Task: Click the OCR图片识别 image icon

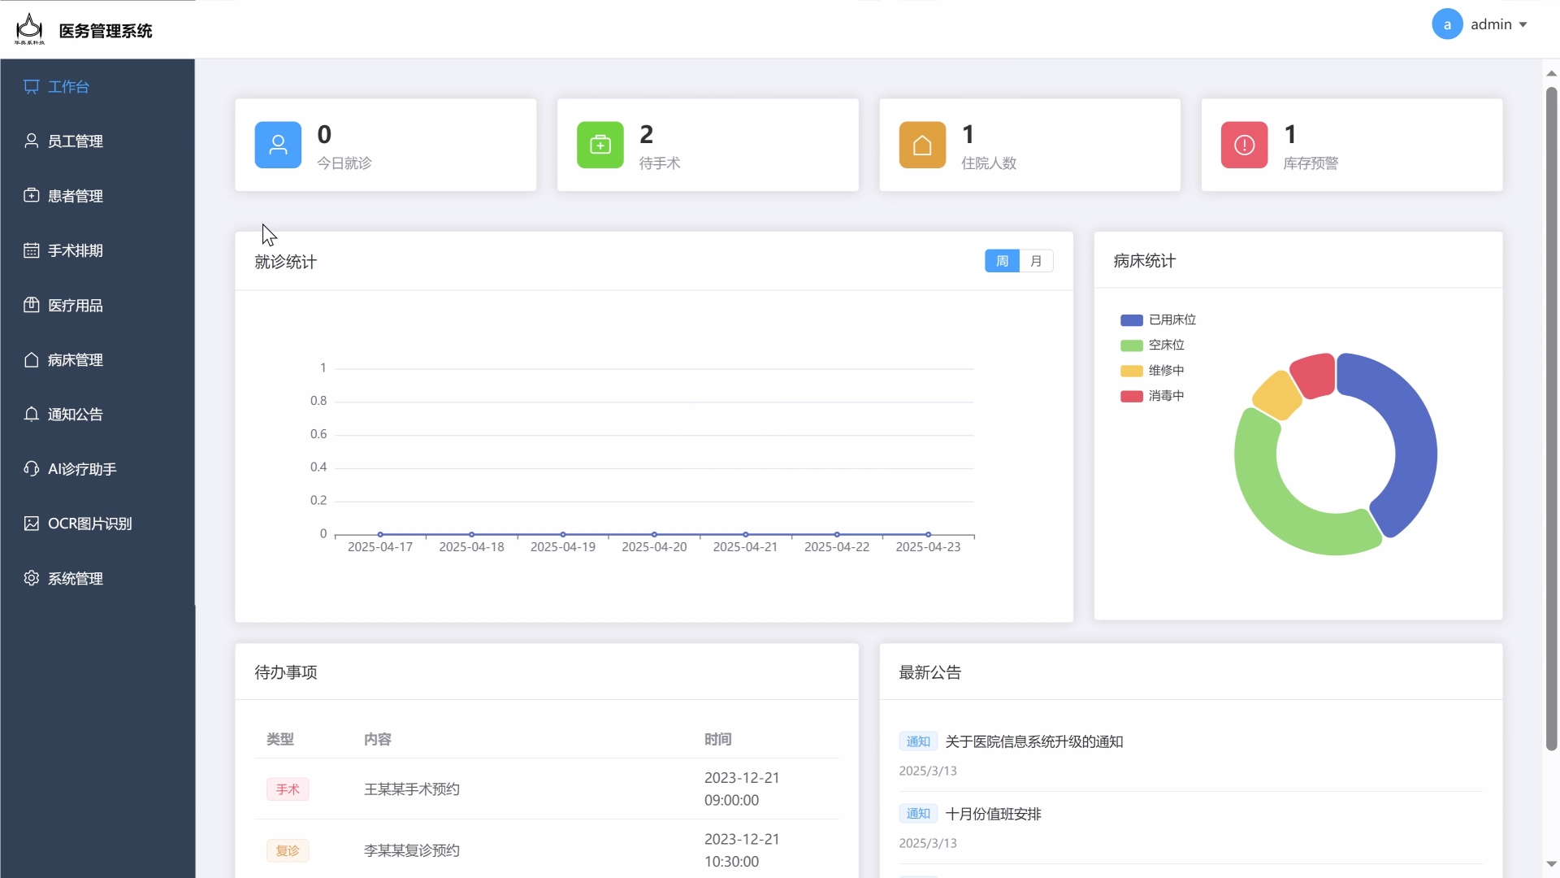Action: click(x=31, y=524)
